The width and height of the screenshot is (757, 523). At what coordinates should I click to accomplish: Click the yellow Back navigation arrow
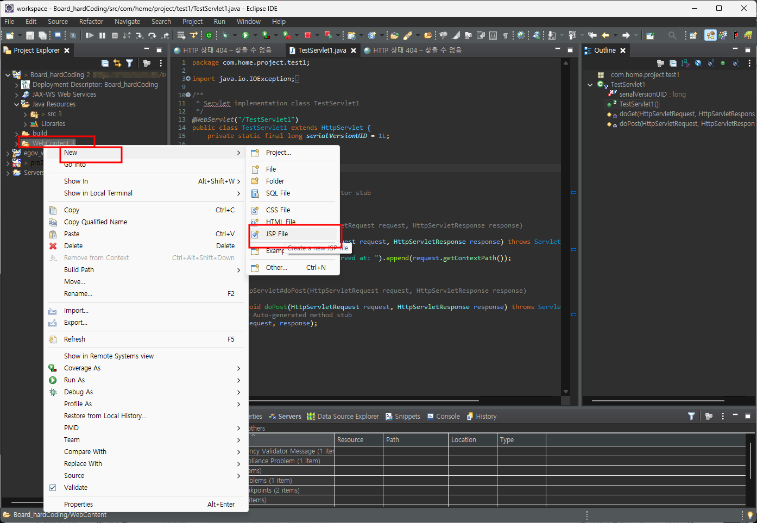(x=606, y=35)
